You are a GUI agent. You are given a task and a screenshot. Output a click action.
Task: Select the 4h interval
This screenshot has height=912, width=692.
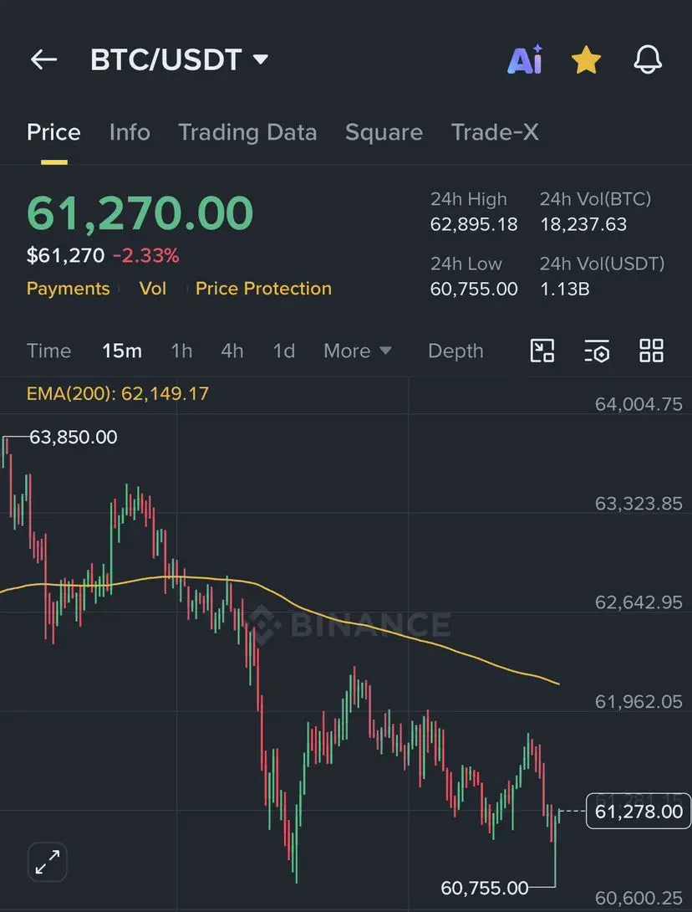232,351
